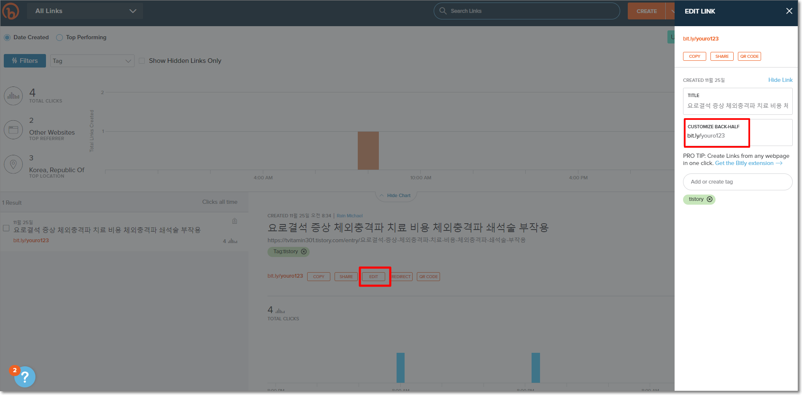Open the tvitamin301.tistory.com long URL
Image resolution: width=802 pixels, height=395 pixels.
(397, 240)
